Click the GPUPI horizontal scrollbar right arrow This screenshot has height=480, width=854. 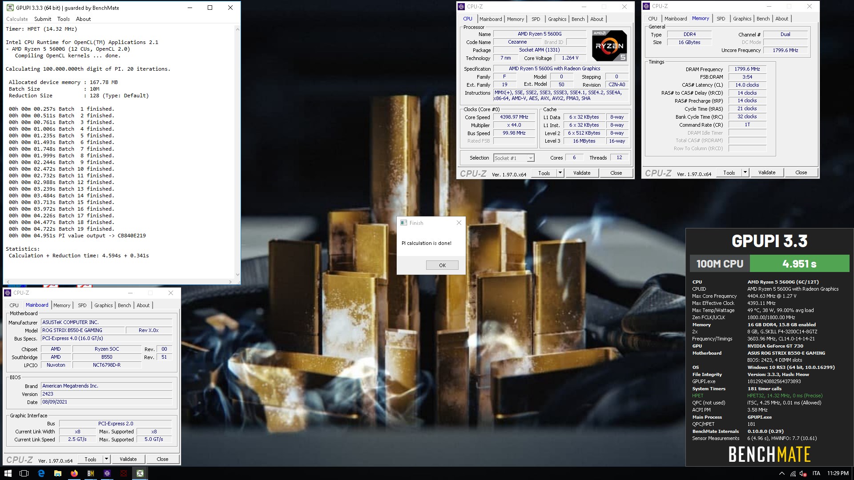(x=230, y=281)
